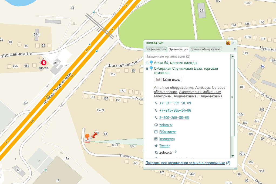Click building number 17а on the map

[66, 158]
